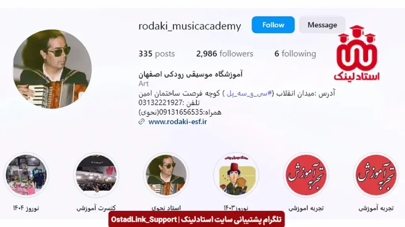
Task: View the 2,986 followers list
Action: (225, 54)
